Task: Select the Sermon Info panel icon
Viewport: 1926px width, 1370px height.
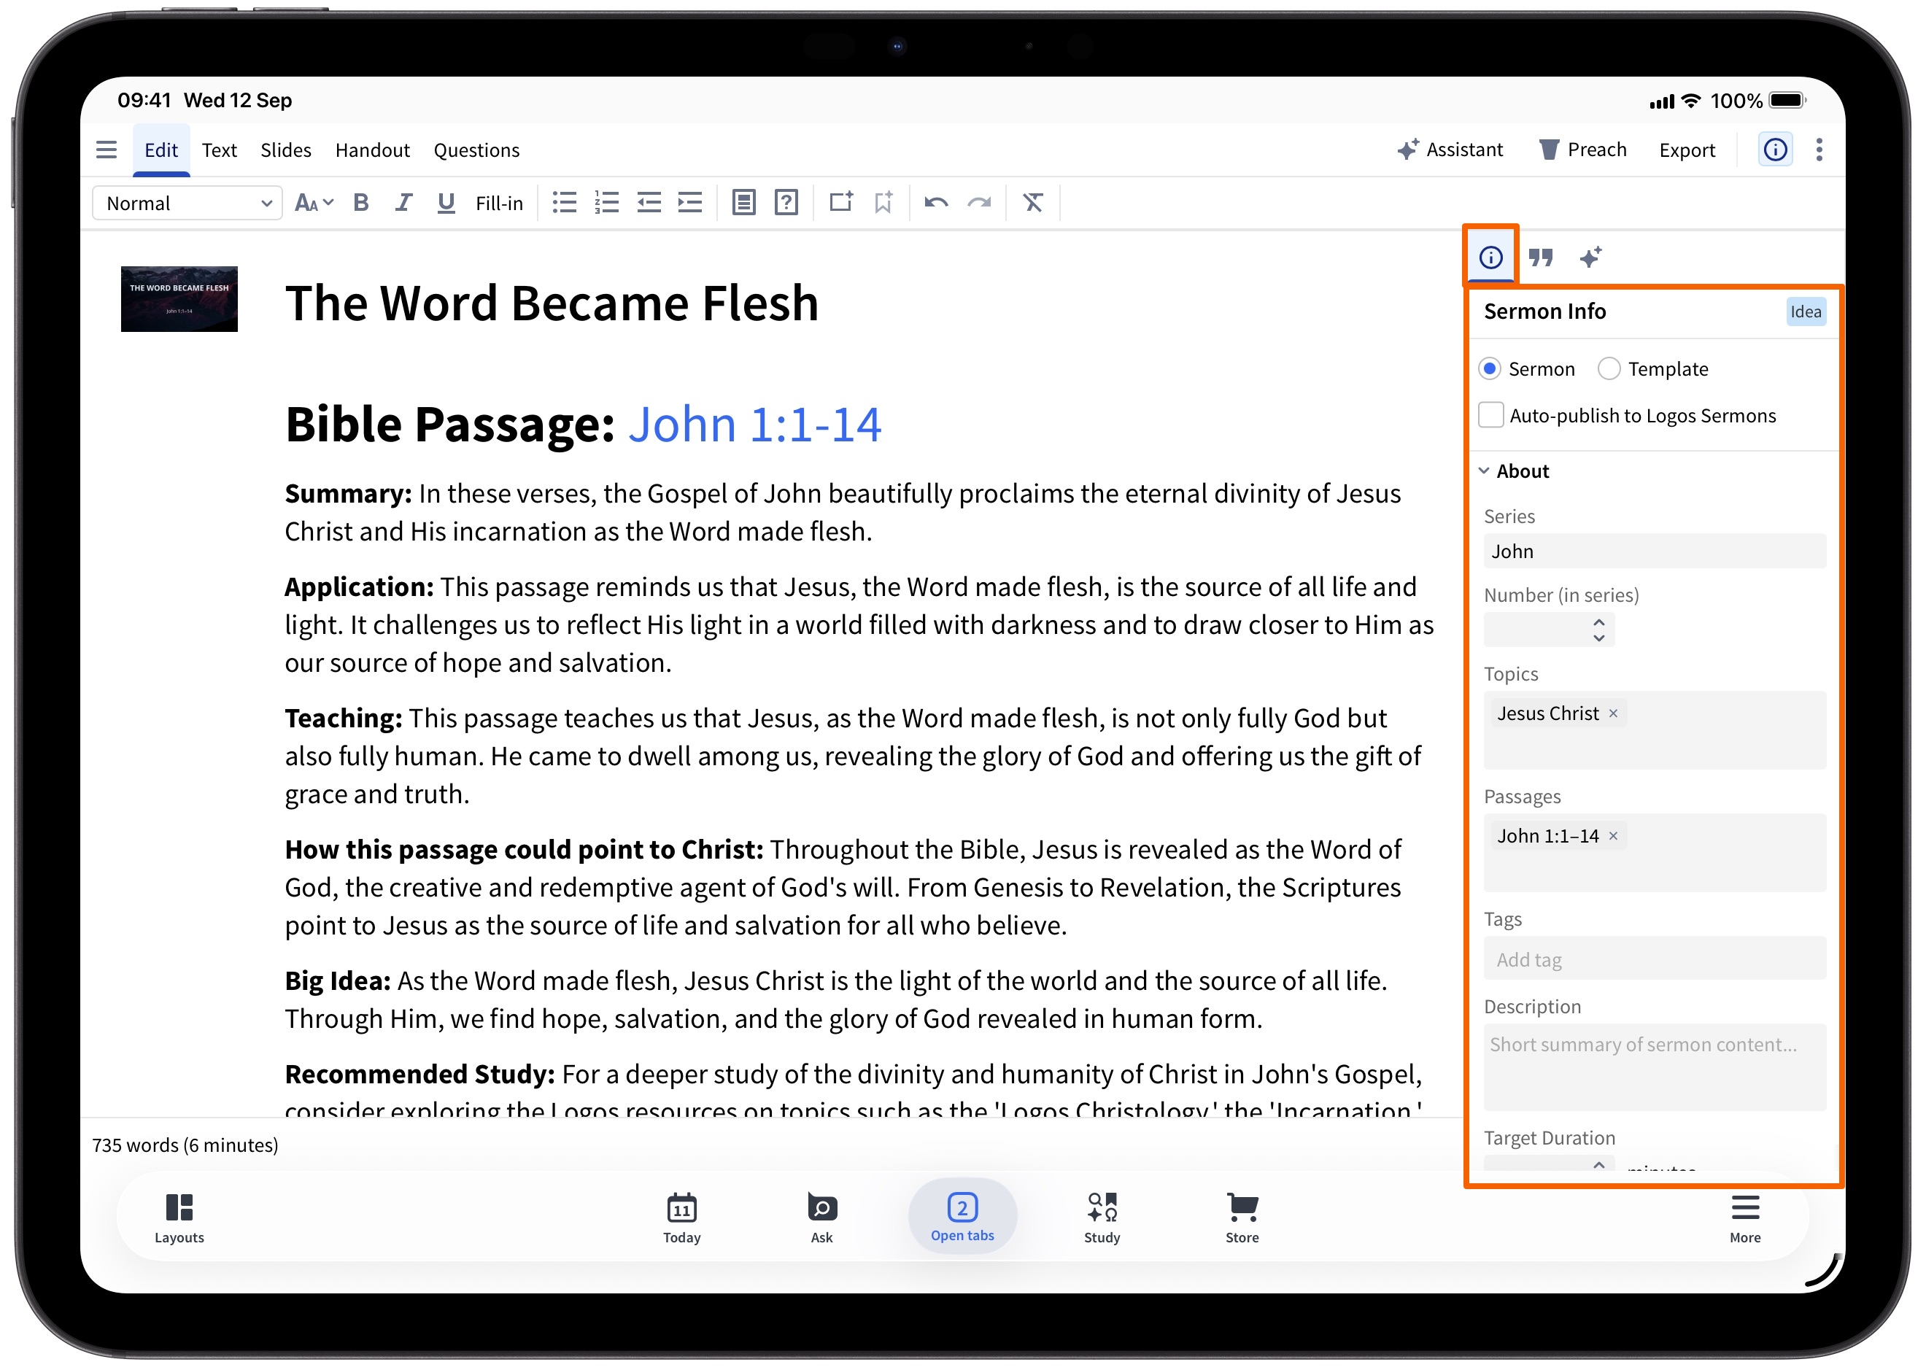Action: (x=1490, y=258)
